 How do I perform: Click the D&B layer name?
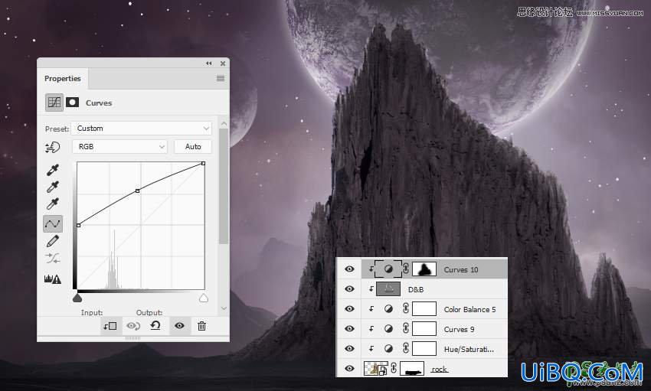[x=416, y=289]
